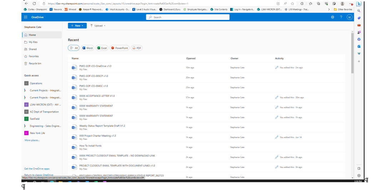Reload the page with the refresh icon
Viewport: 377px width, 190px height.
[34, 4]
